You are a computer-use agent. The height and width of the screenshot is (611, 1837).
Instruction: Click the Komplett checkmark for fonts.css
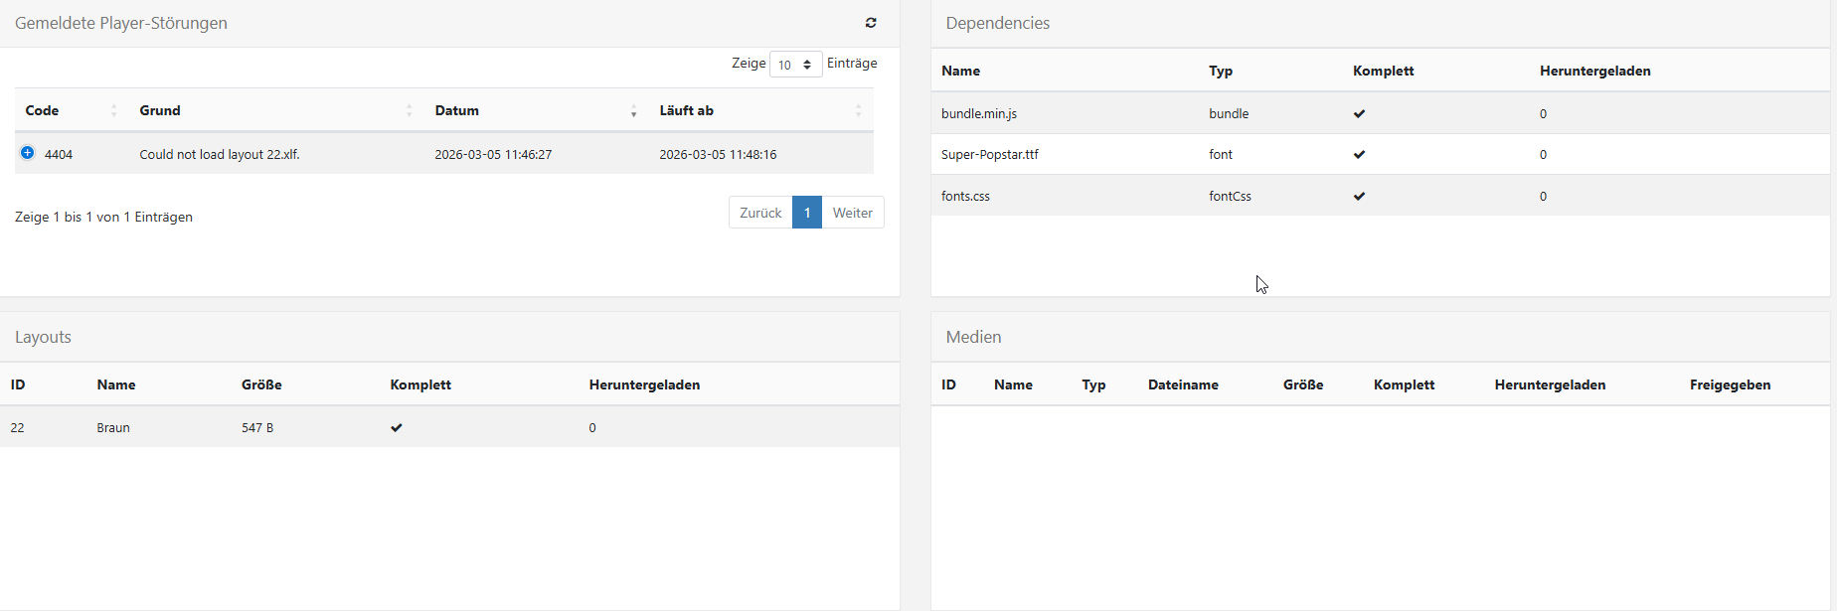pyautogui.click(x=1359, y=197)
